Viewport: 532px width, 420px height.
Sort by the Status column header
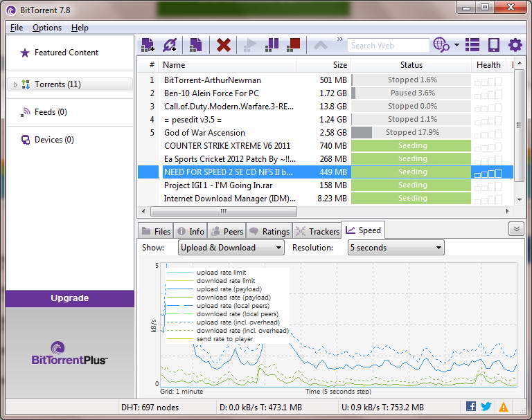[411, 65]
